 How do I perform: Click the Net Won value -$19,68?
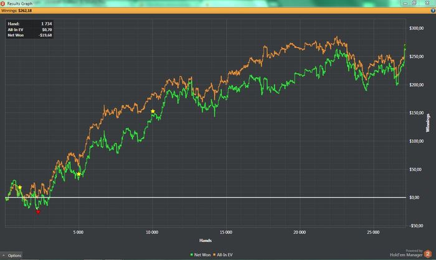45,35
